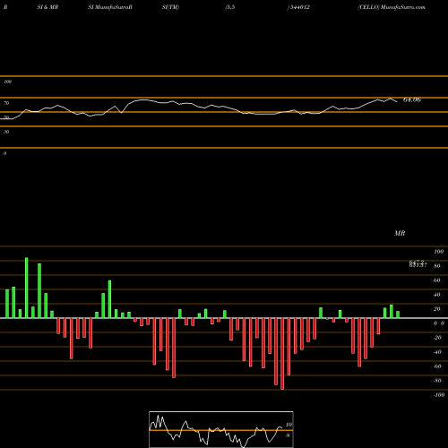Click the -100 label on MR axis
This screenshot has width=448, height=448.
coord(439,395)
